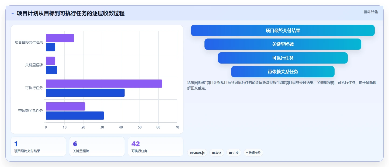The height and width of the screenshot is (167, 389).
Task: Click the 表格 tag chip
Action: [217, 153]
